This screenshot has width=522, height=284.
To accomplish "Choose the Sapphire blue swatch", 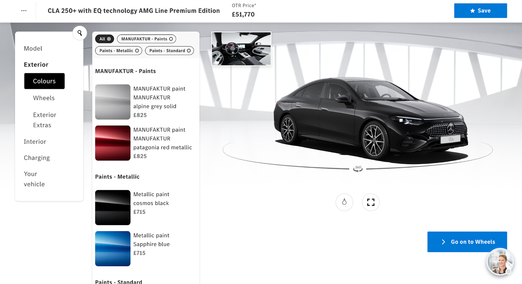I will pos(113,248).
